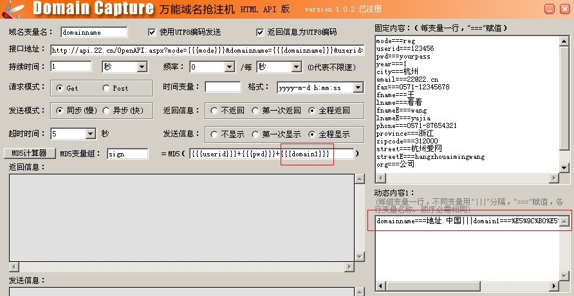Choose 异步(快) send mode
Screen dimensions: 574x296
pos(106,111)
